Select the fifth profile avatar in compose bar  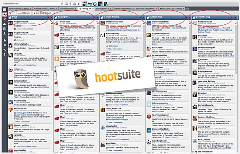tap(106, 4)
